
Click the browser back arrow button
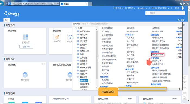tap(1, 4)
